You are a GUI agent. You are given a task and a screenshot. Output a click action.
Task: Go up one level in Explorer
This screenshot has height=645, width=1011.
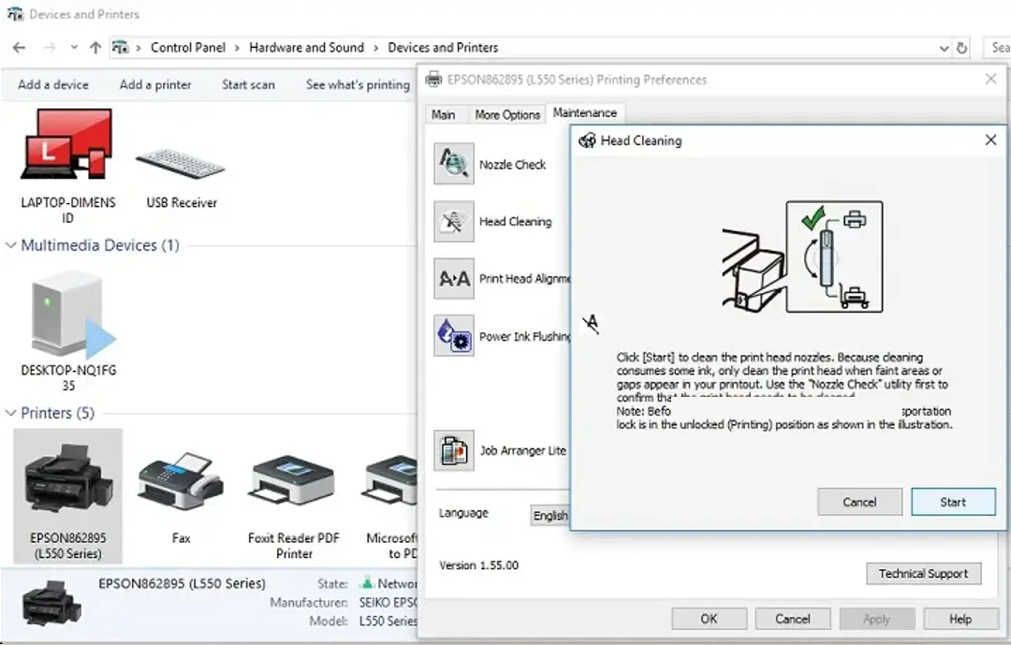click(95, 47)
